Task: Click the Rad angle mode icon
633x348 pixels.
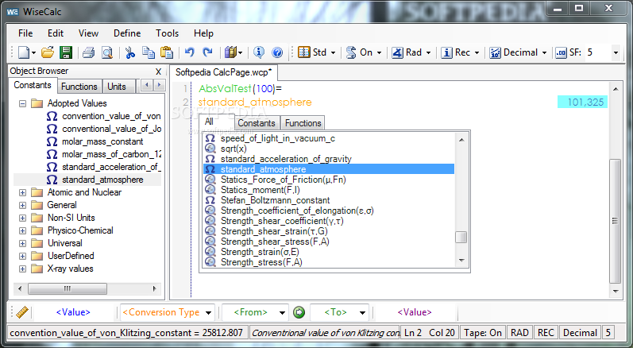Action: (397, 52)
